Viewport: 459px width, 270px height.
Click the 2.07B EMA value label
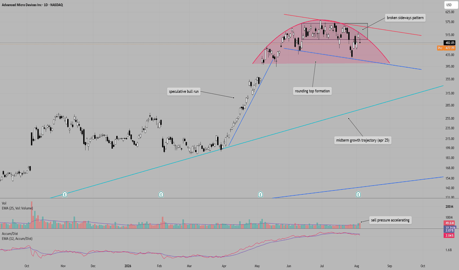coord(449,231)
